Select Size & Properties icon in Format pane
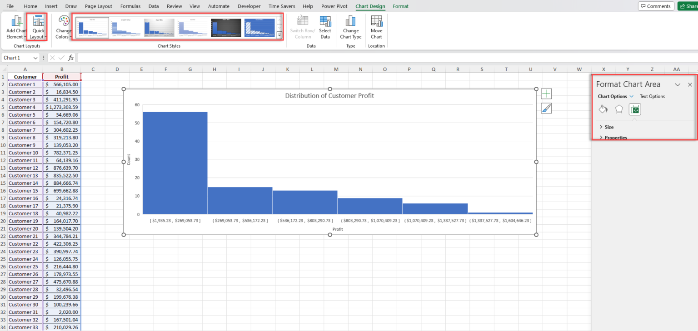This screenshot has height=331, width=698. [x=634, y=109]
